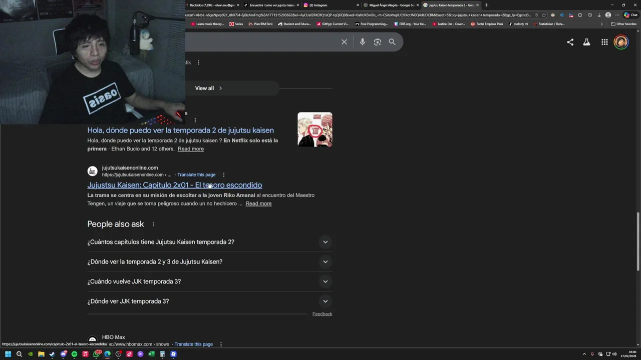The height and width of the screenshot is (360, 641).
Task: Open Google Search Labs flask icon
Action: pos(586,42)
